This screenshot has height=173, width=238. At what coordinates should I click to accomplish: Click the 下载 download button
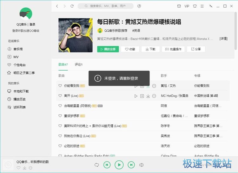(x=150, y=49)
